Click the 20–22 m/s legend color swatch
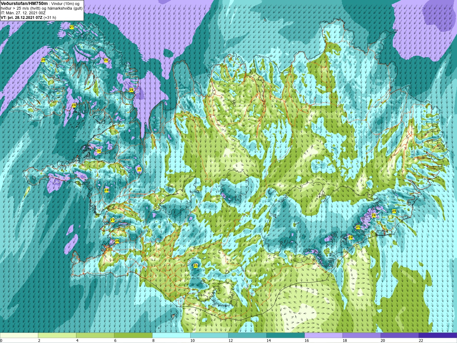This screenshot has height=343, width=457. pos(400,335)
